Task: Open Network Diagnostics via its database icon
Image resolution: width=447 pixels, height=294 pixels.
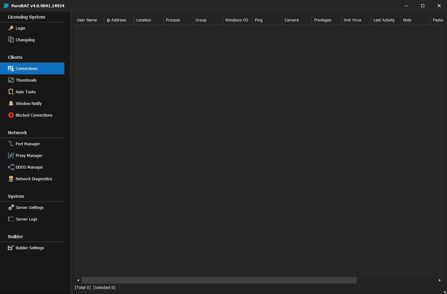Action: coord(11,179)
